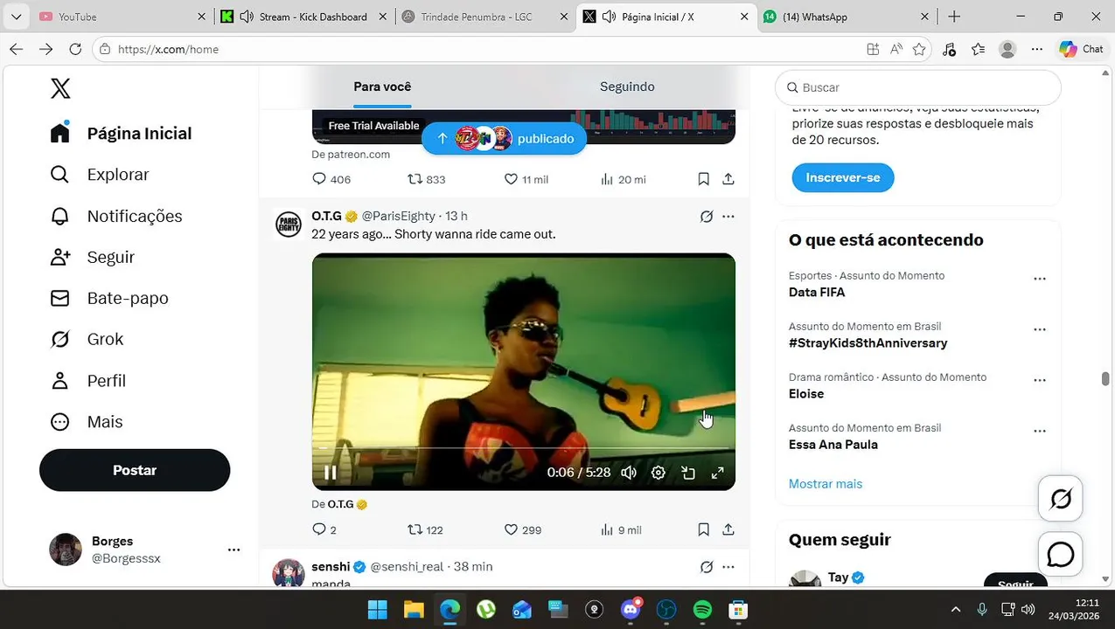1115x629 pixels.
Task: Open Copilot Chat in browser toolbar
Action: [x=1081, y=49]
